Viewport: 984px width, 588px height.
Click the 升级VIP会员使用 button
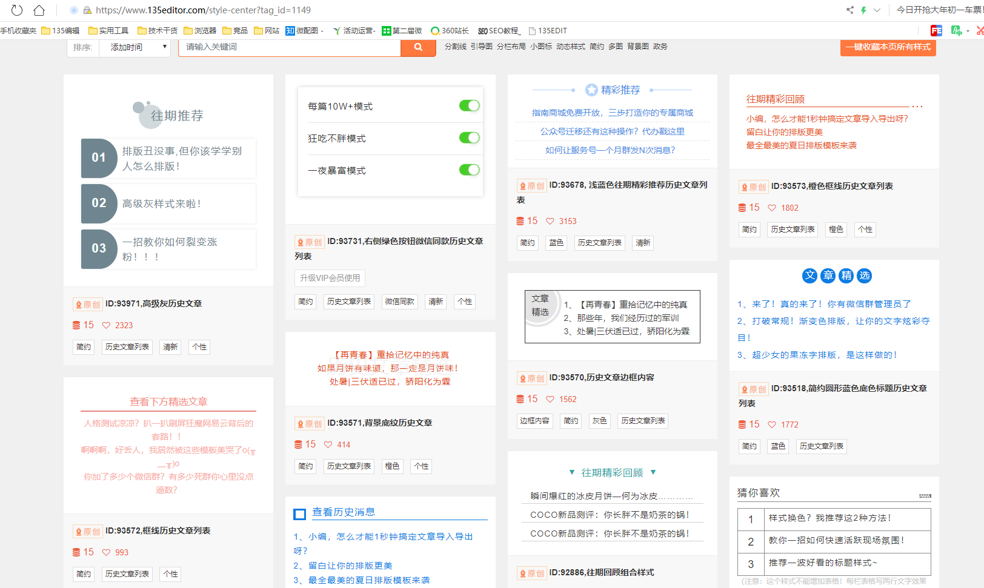[x=330, y=278]
